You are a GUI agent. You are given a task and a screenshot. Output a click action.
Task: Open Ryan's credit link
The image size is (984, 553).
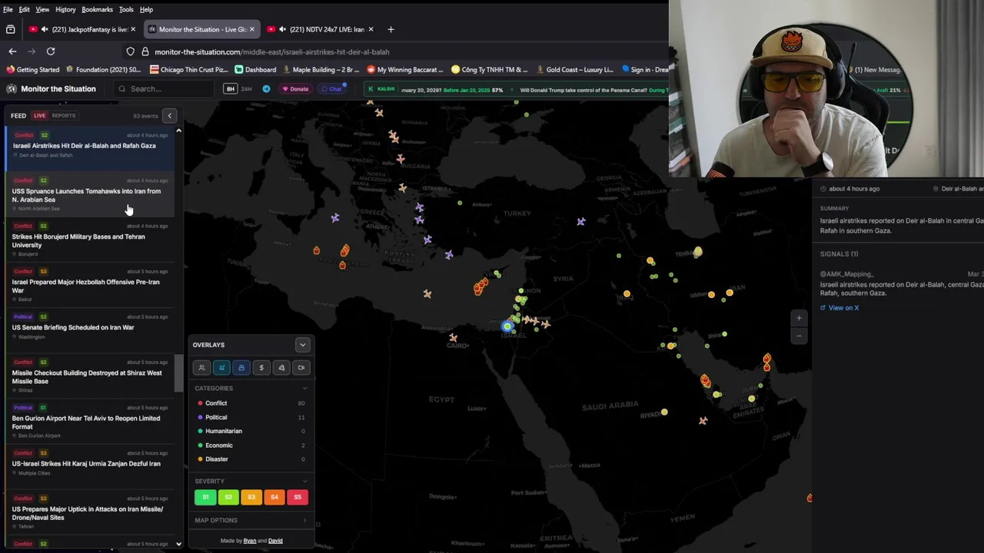[250, 541]
